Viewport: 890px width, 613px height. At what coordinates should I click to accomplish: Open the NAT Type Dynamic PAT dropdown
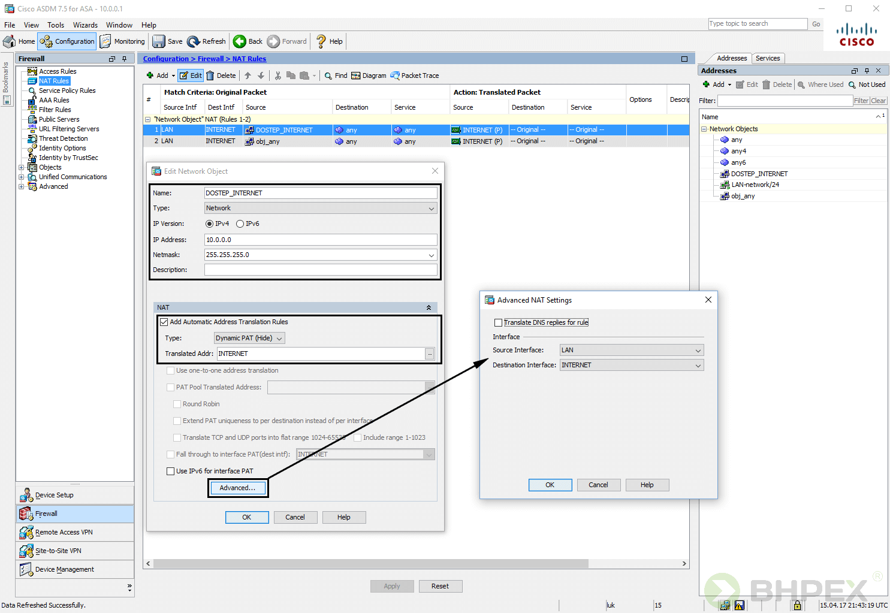click(x=249, y=338)
